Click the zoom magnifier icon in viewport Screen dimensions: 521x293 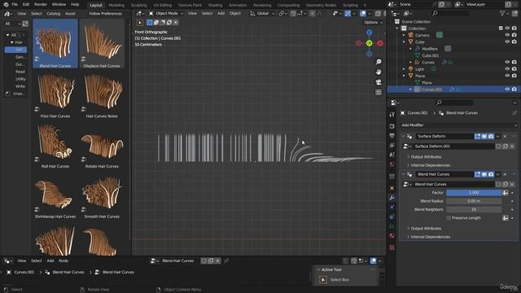coord(379,62)
